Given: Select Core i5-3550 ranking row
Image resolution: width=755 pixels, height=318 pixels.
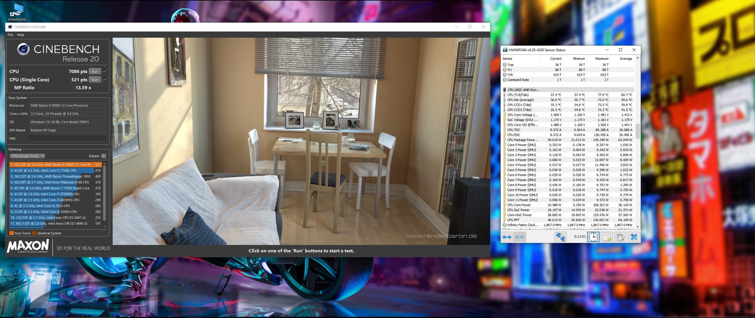Looking at the screenshot, I should pos(55,206).
